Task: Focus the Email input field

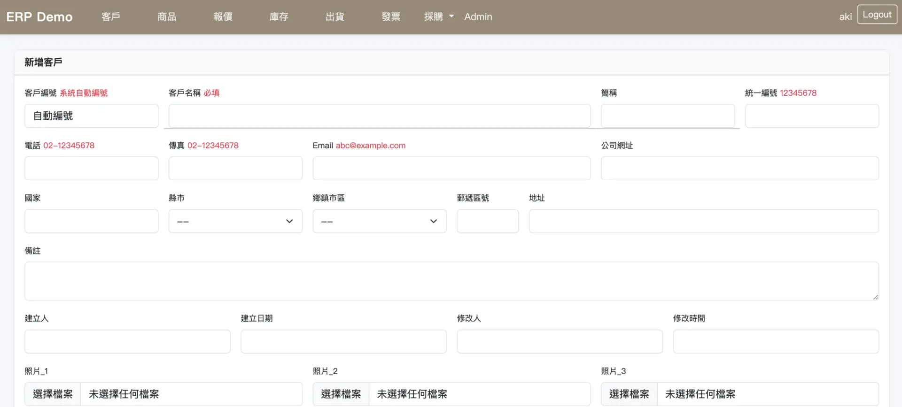Action: pyautogui.click(x=451, y=169)
